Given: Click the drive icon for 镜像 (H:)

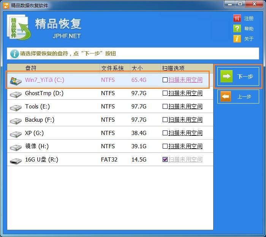Looking at the screenshot, I should [x=16, y=147].
